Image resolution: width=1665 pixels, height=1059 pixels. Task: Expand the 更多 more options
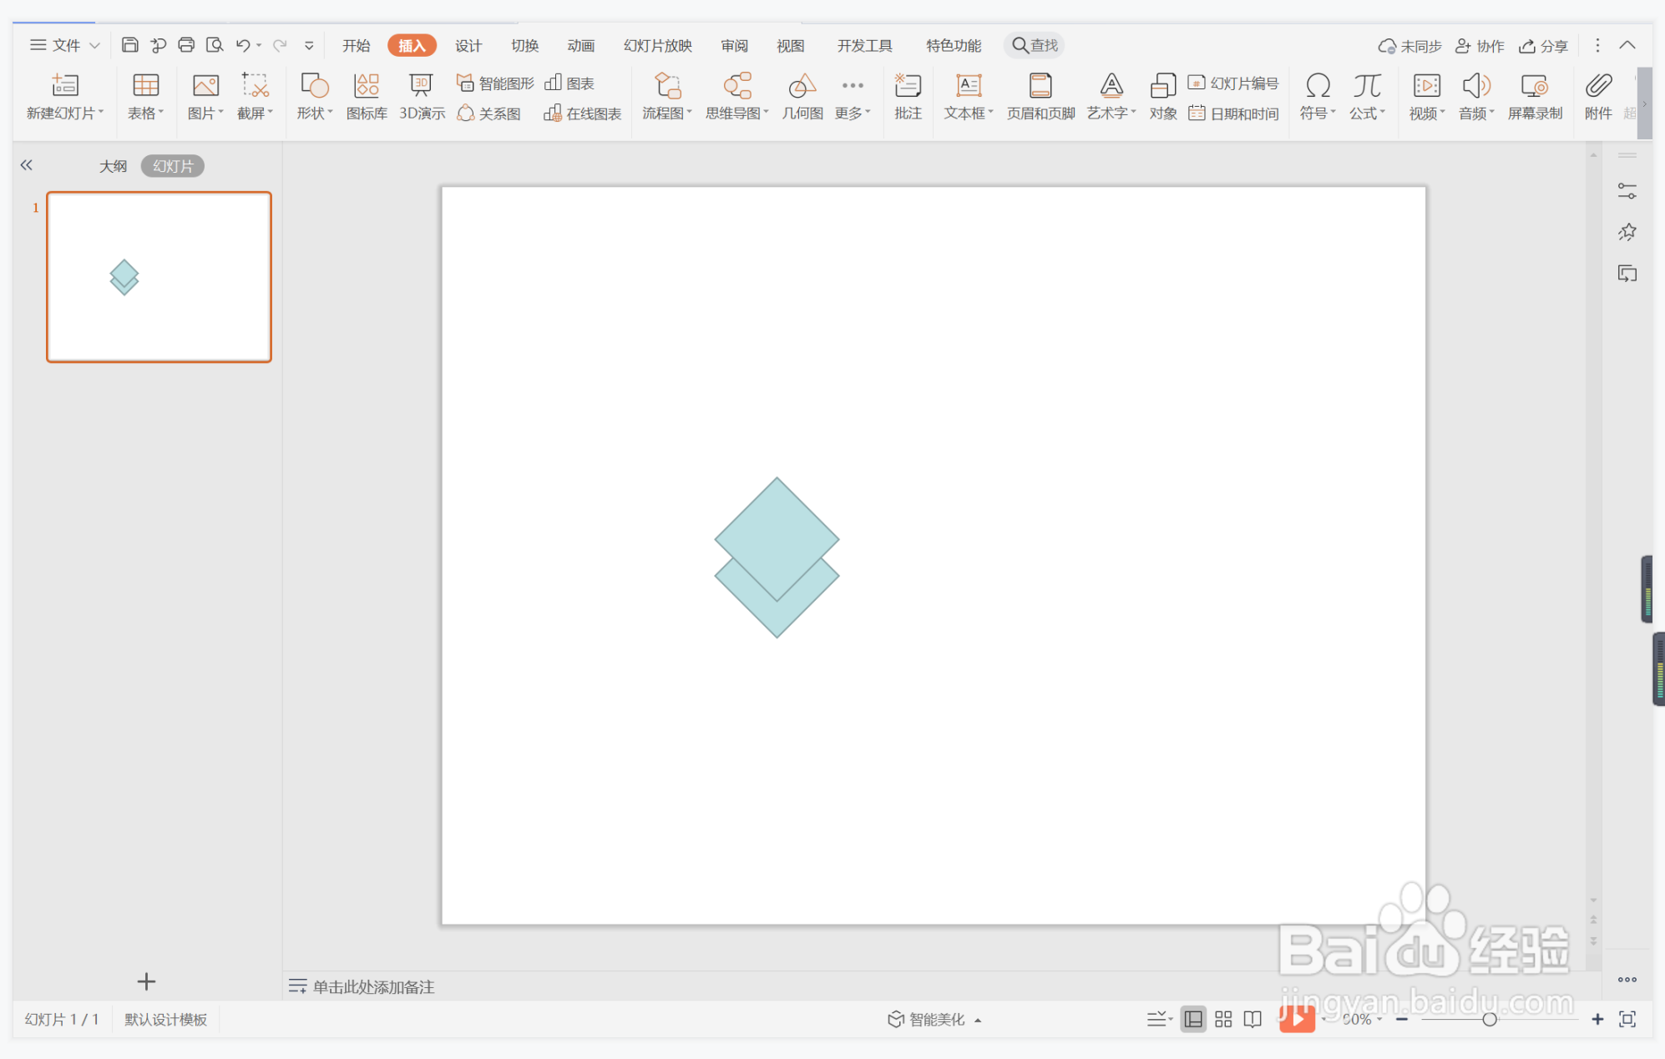coord(853,97)
